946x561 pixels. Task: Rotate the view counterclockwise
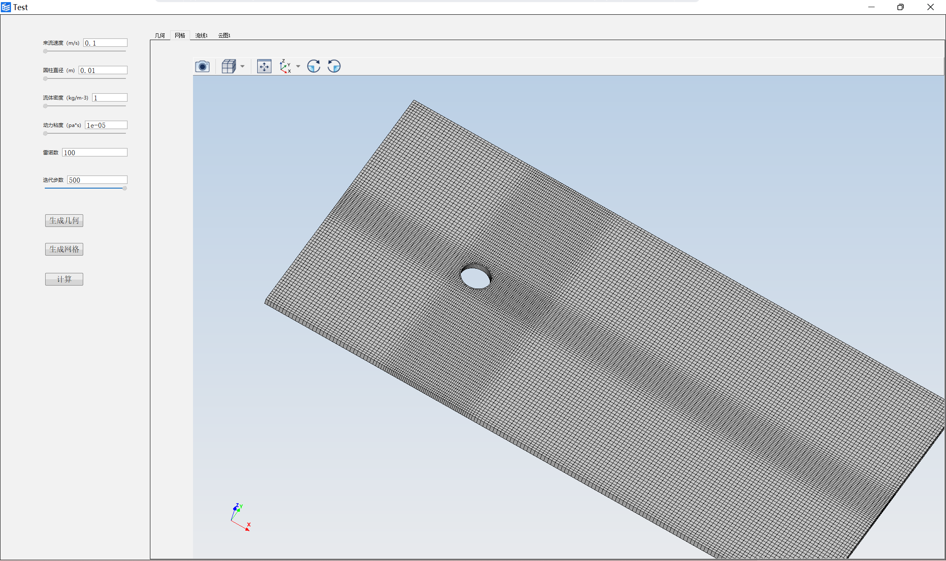(334, 66)
